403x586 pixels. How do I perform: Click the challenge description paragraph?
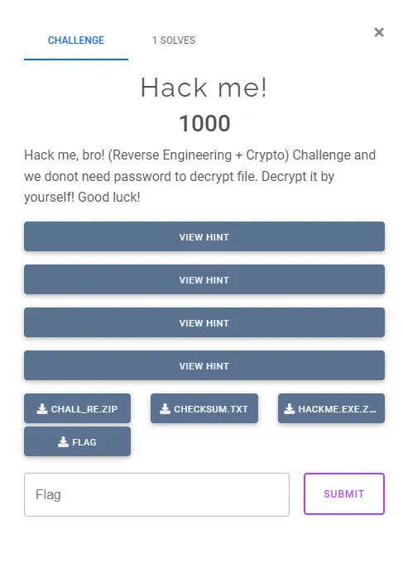199,176
